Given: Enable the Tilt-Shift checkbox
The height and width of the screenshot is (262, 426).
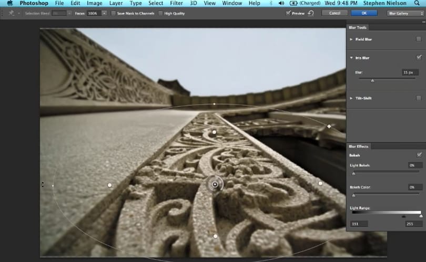Looking at the screenshot, I should point(419,98).
